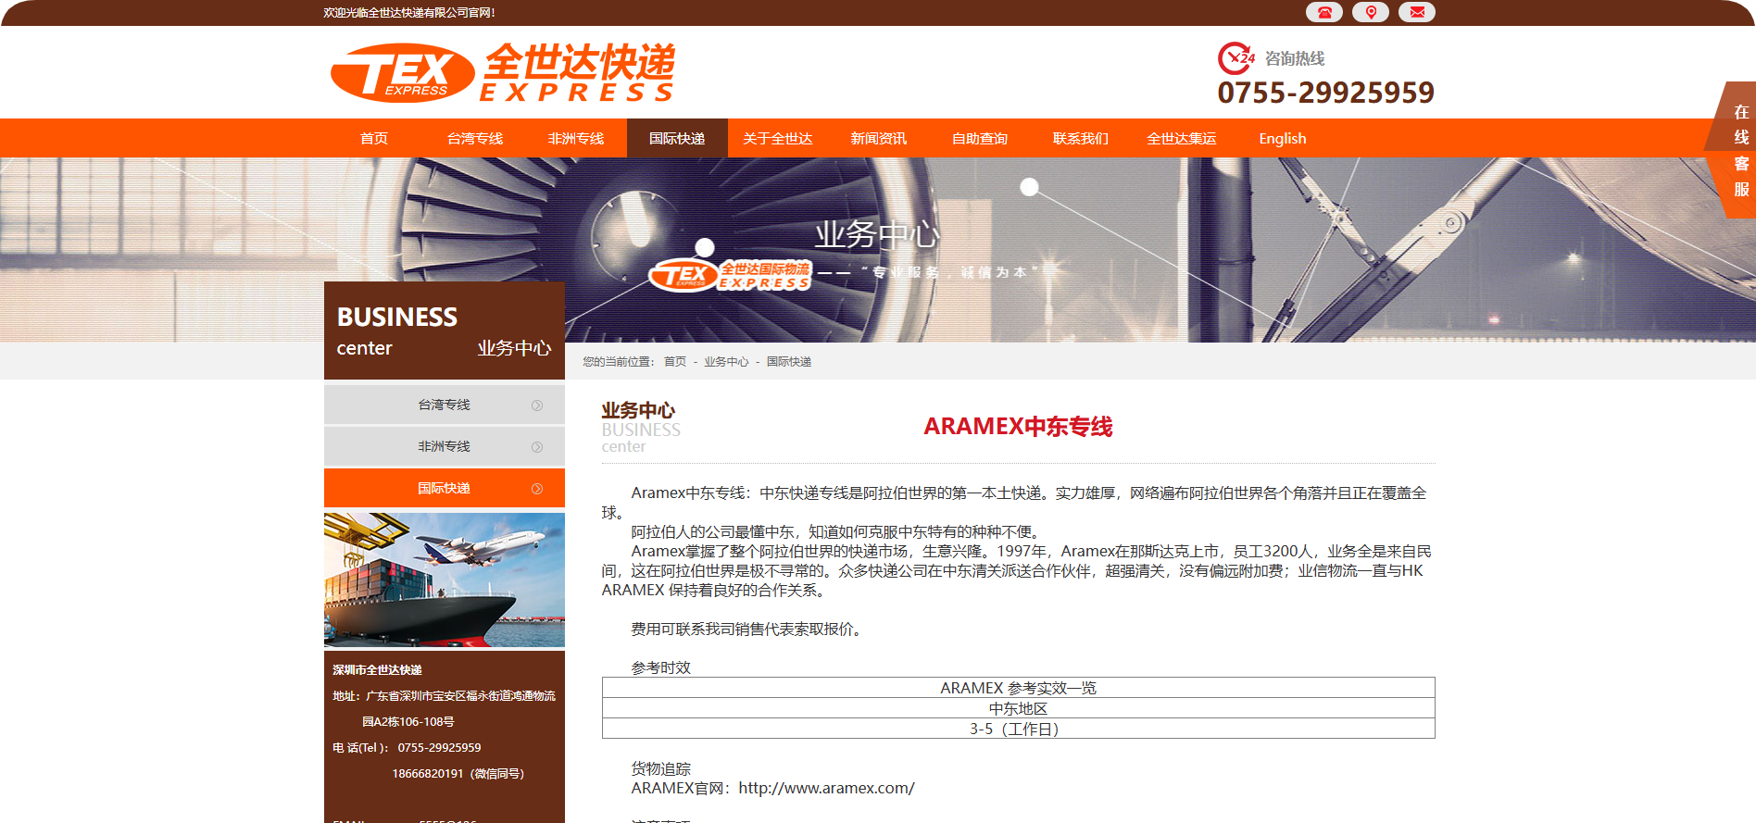Open 全世达集运 in the navigation bar
The width and height of the screenshot is (1756, 823).
1182,139
